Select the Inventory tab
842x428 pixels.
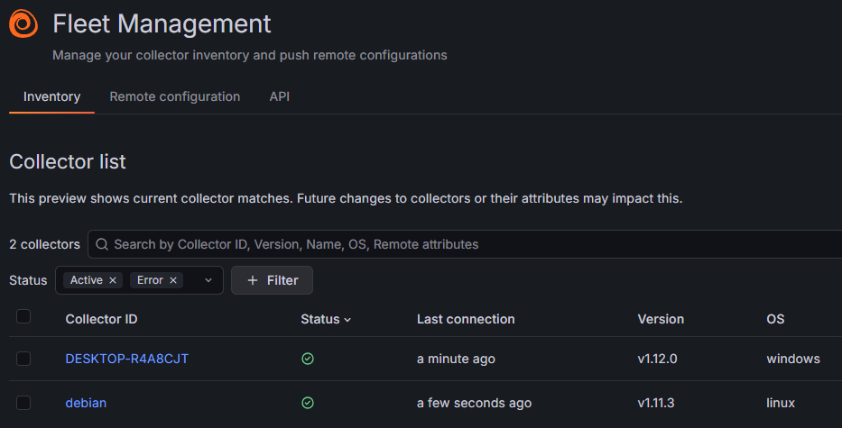coord(51,96)
